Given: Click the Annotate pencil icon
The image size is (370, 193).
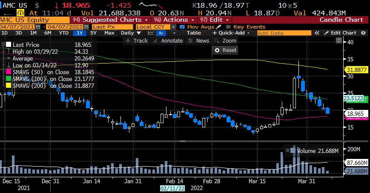Looking at the screenshot, I should (156, 41).
